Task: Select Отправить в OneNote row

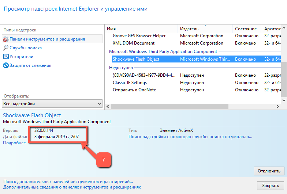Action: pyautogui.click(x=196, y=90)
